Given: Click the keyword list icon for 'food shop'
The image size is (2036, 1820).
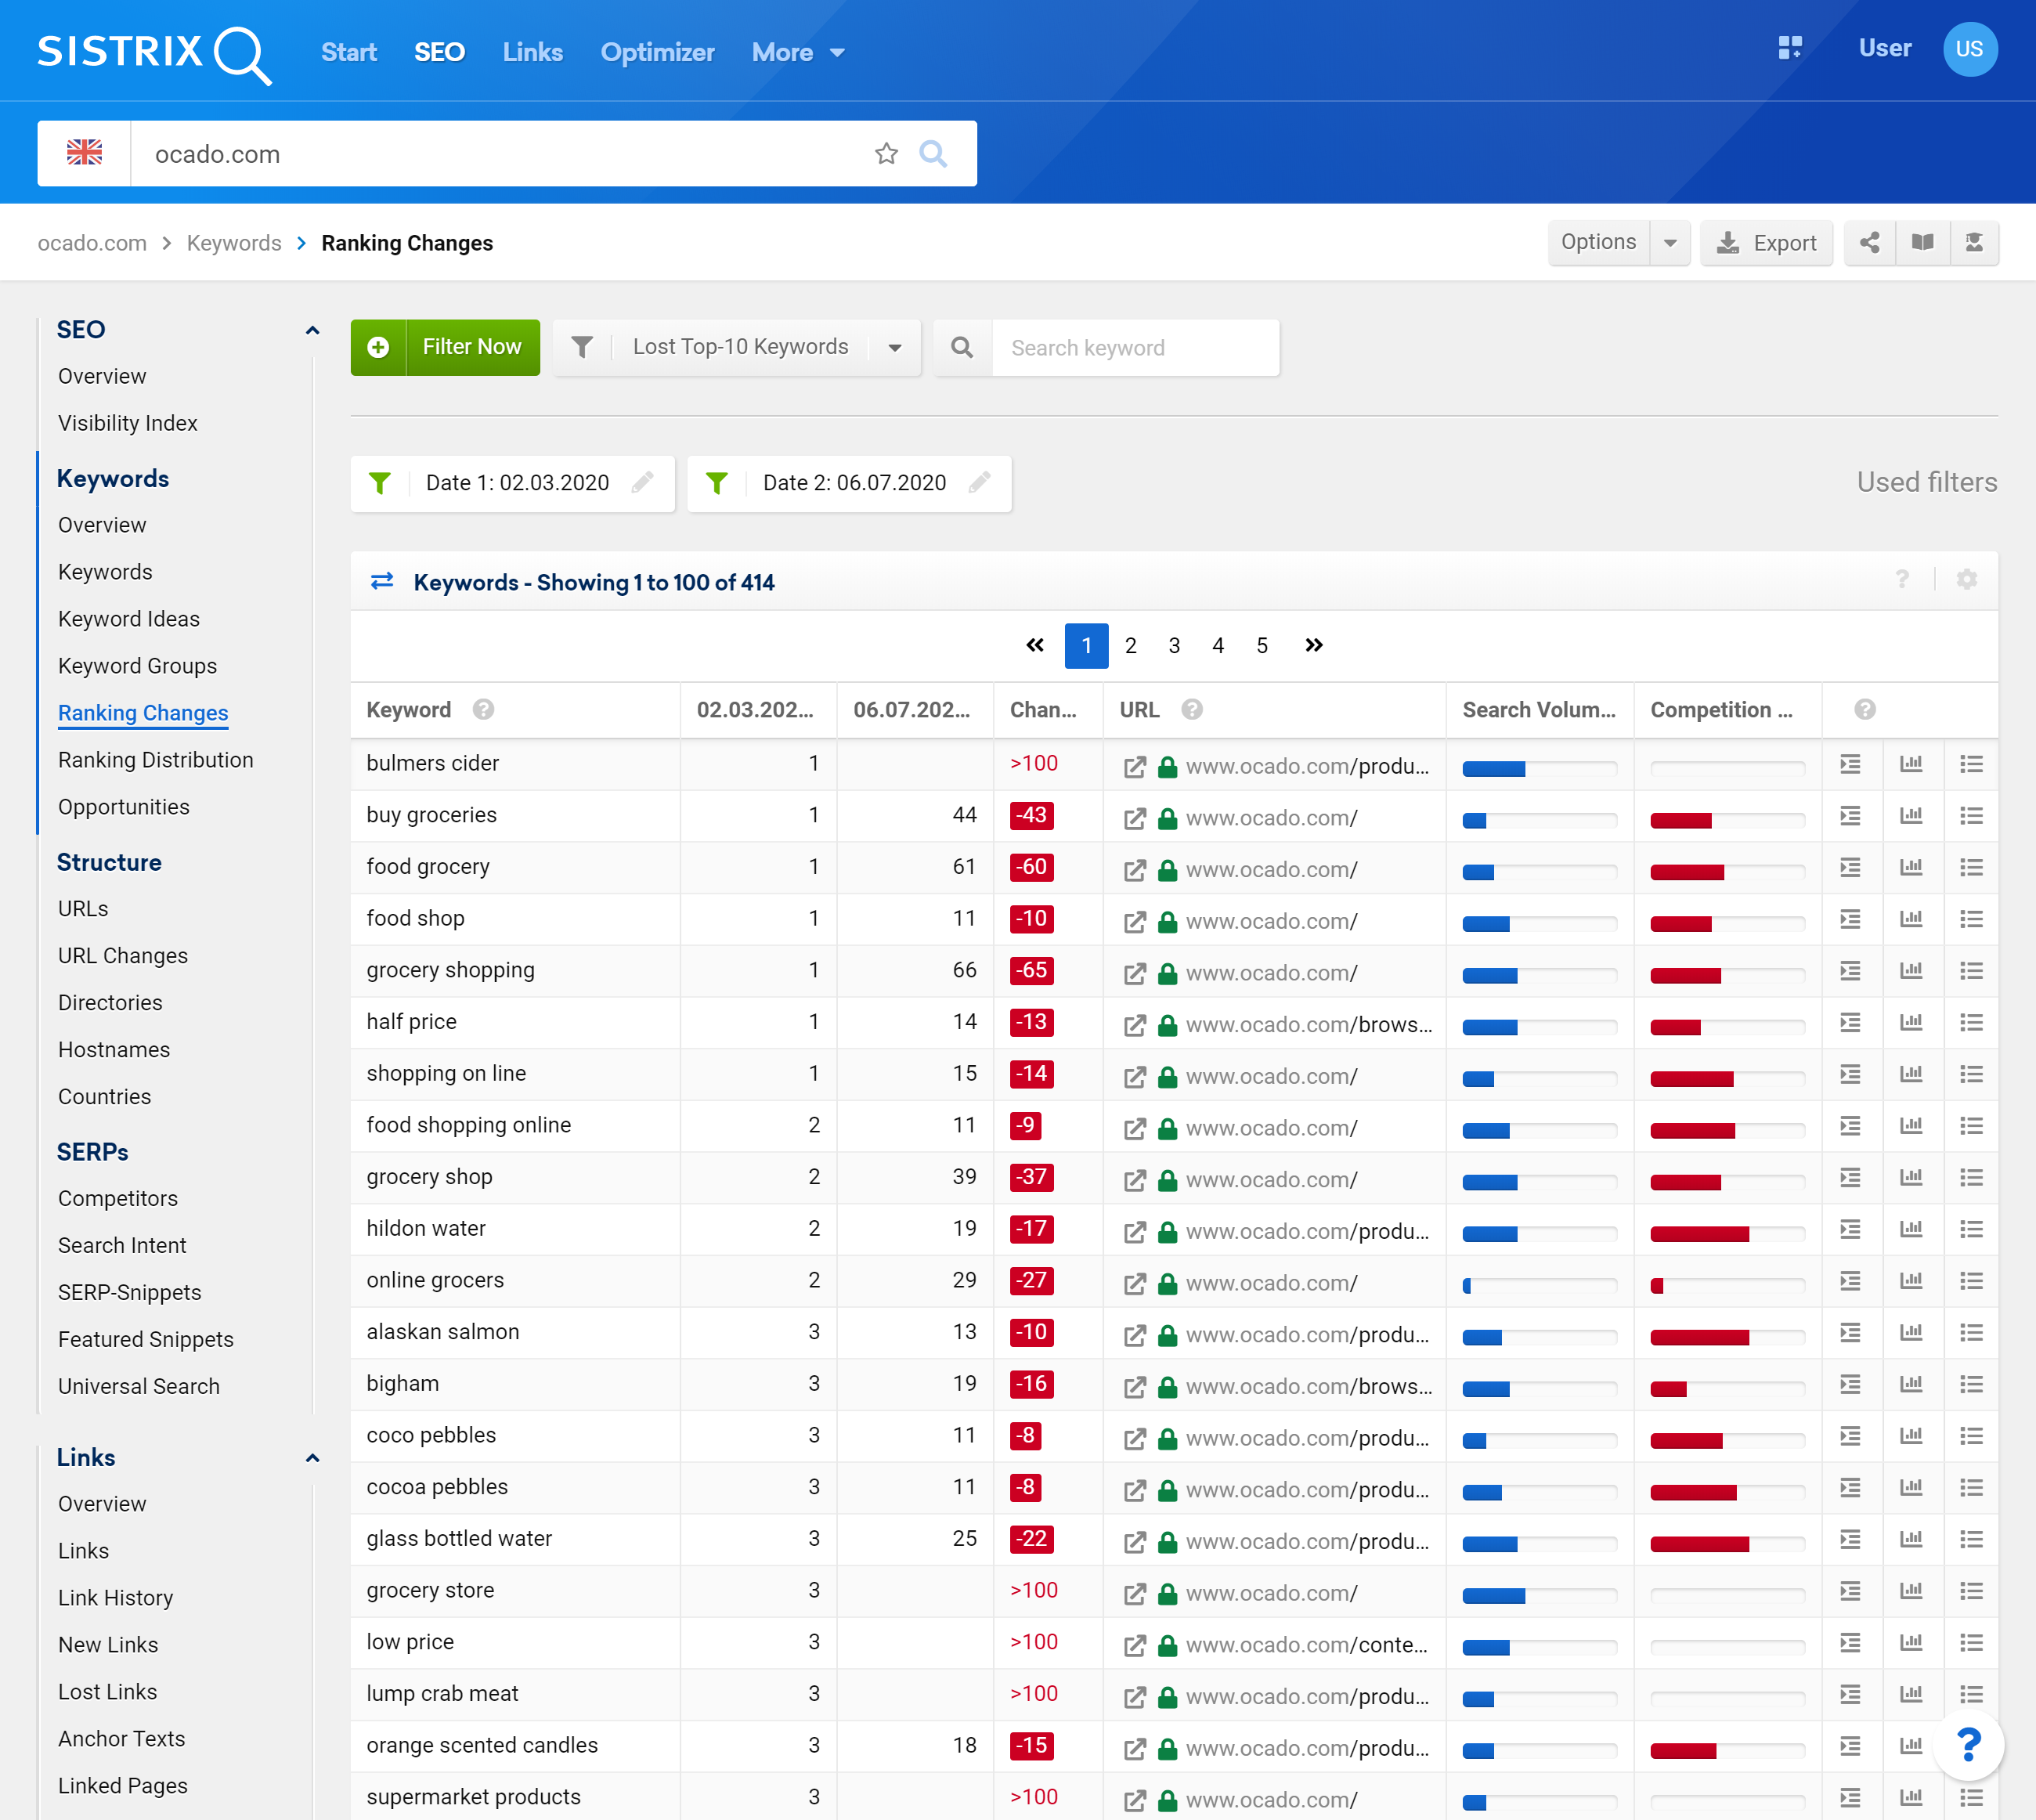Looking at the screenshot, I should point(1968,915).
